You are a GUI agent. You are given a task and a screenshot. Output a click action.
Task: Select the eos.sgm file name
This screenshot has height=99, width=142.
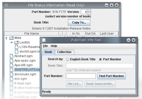pyautogui.click(x=21, y=79)
